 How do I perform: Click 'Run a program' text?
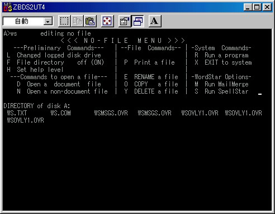(x=226, y=55)
